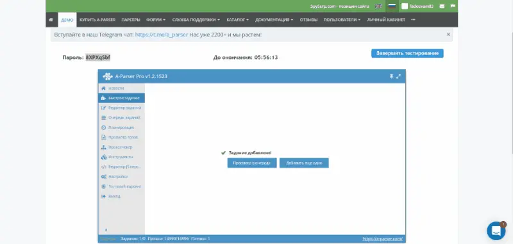The image size is (513, 244).
Task: Click Быстрое задание icon in sidebar
Action: (103, 98)
